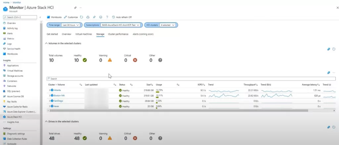
Task: Open Diagnostic settings in left menu
Action: [16, 134]
